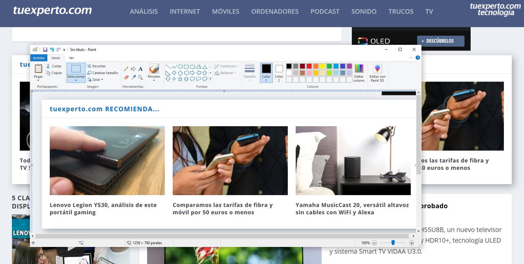Open the Pinceles brushes dropdown

154,79
